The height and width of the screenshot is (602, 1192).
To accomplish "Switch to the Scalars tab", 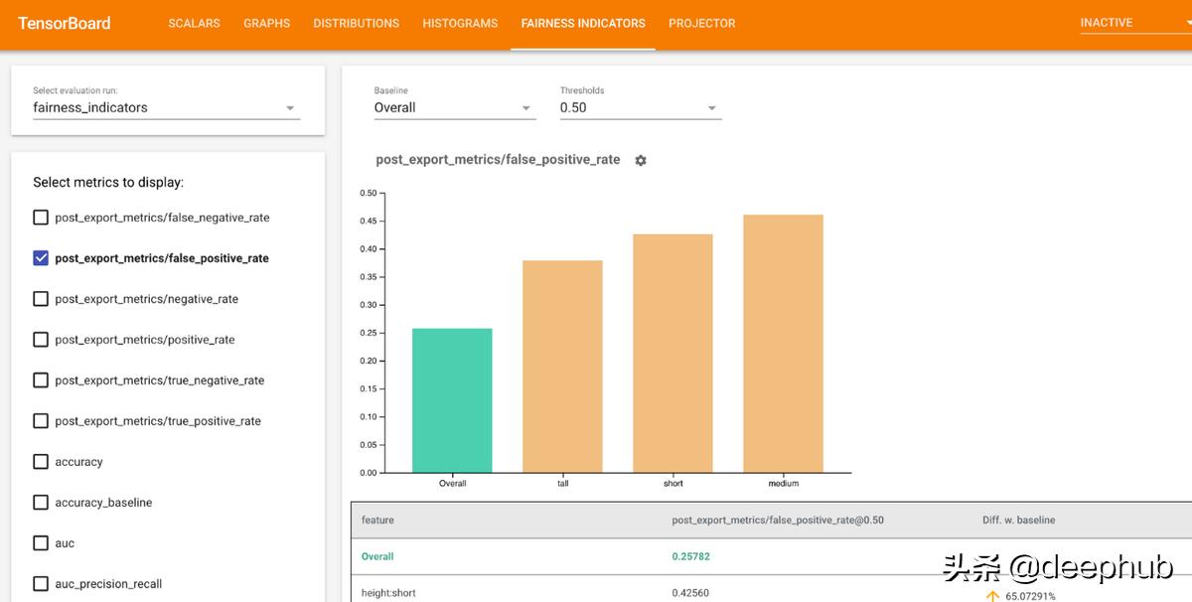I will tap(194, 23).
